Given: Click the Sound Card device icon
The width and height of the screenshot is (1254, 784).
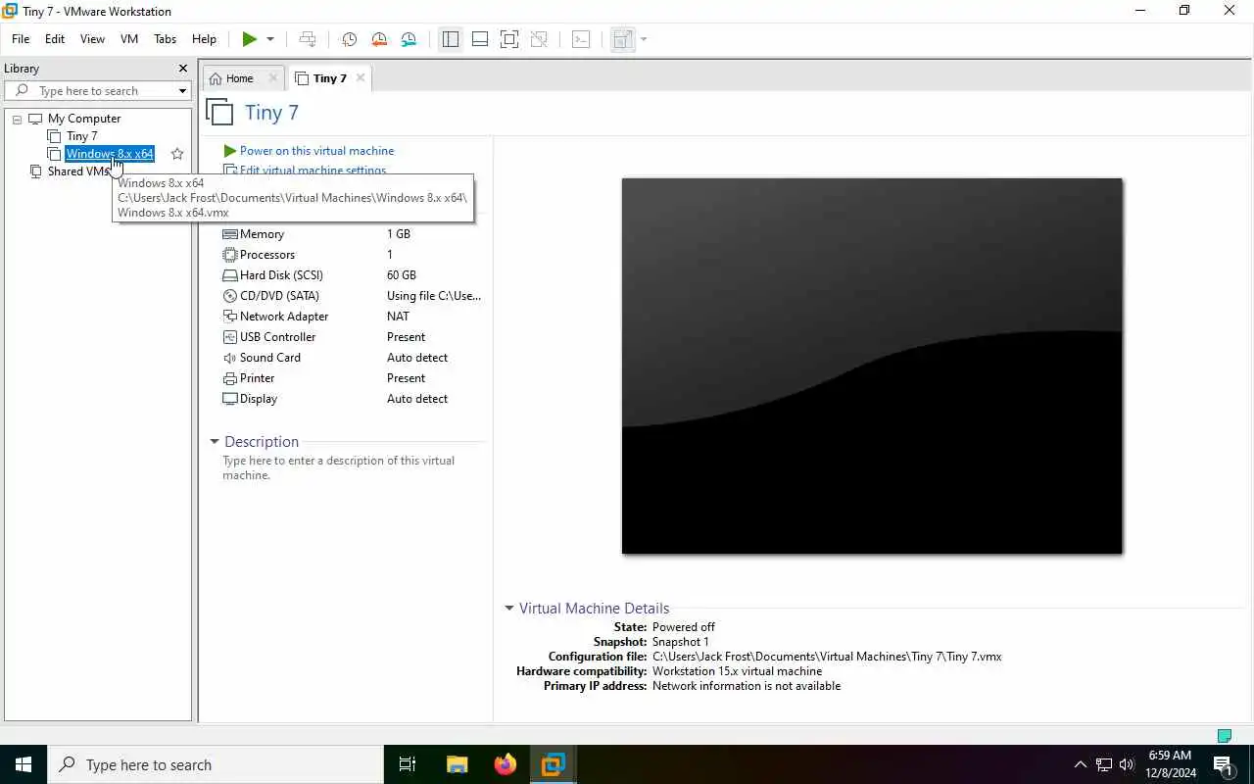Looking at the screenshot, I should [230, 358].
